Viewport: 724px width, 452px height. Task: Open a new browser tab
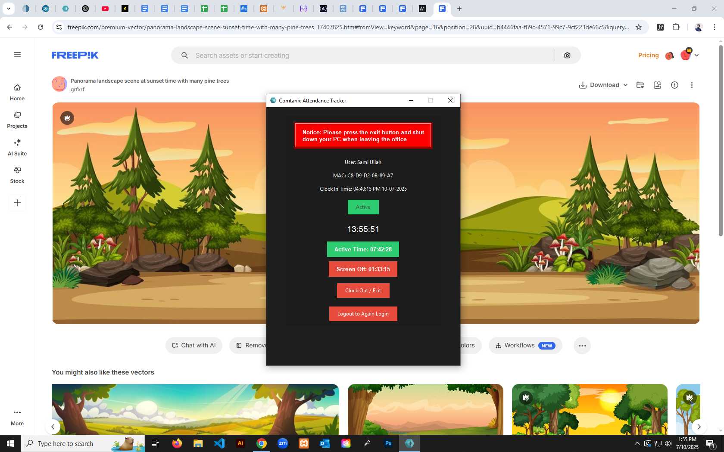tap(459, 9)
